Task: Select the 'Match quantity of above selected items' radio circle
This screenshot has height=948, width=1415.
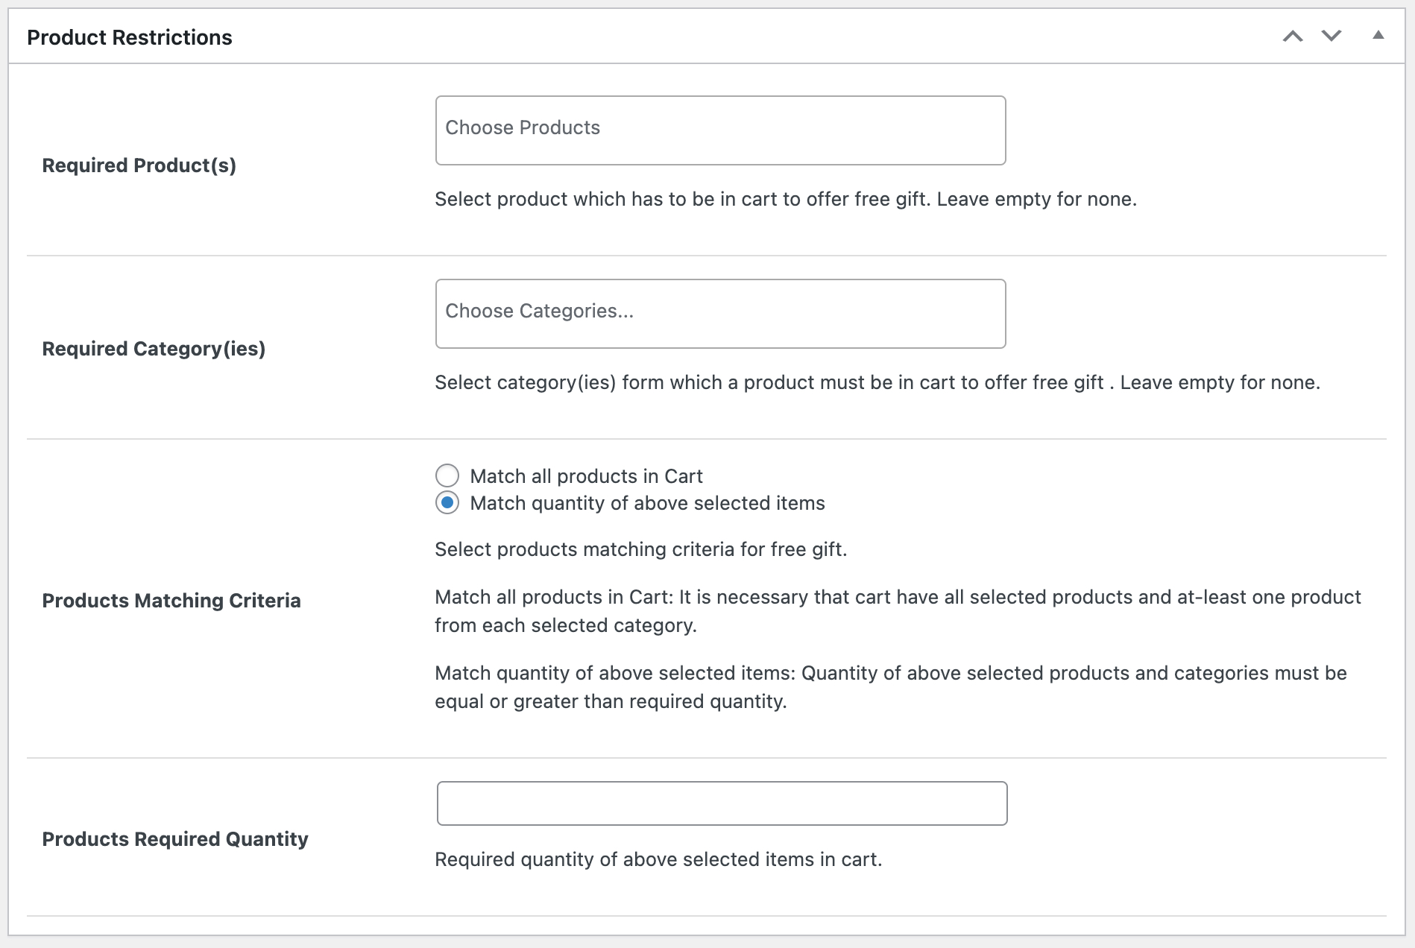Action: 447,503
